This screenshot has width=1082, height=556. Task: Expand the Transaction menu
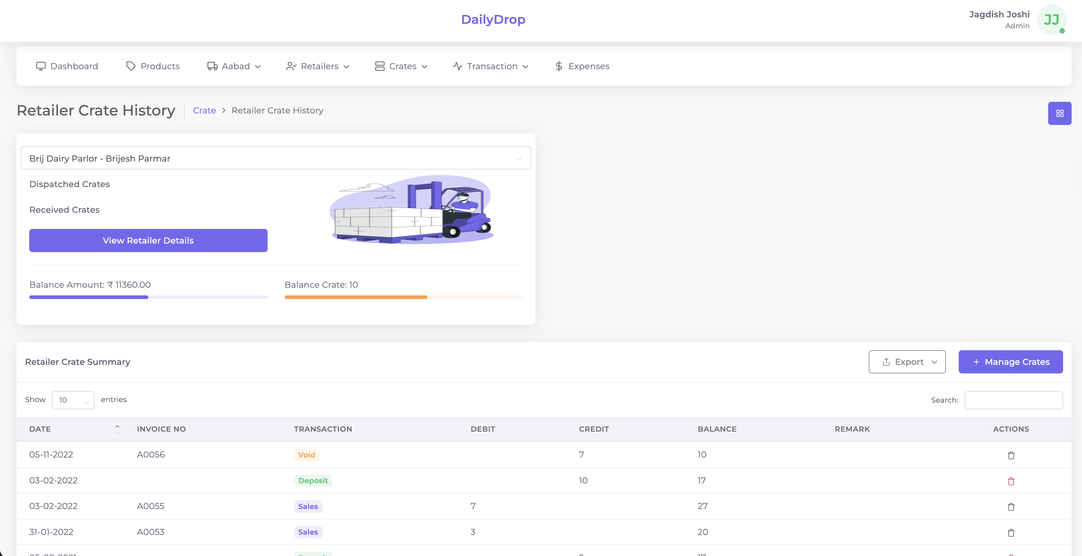491,66
